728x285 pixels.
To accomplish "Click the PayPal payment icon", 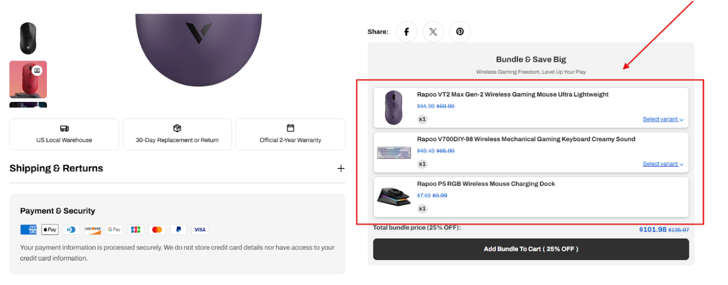I will 178,230.
